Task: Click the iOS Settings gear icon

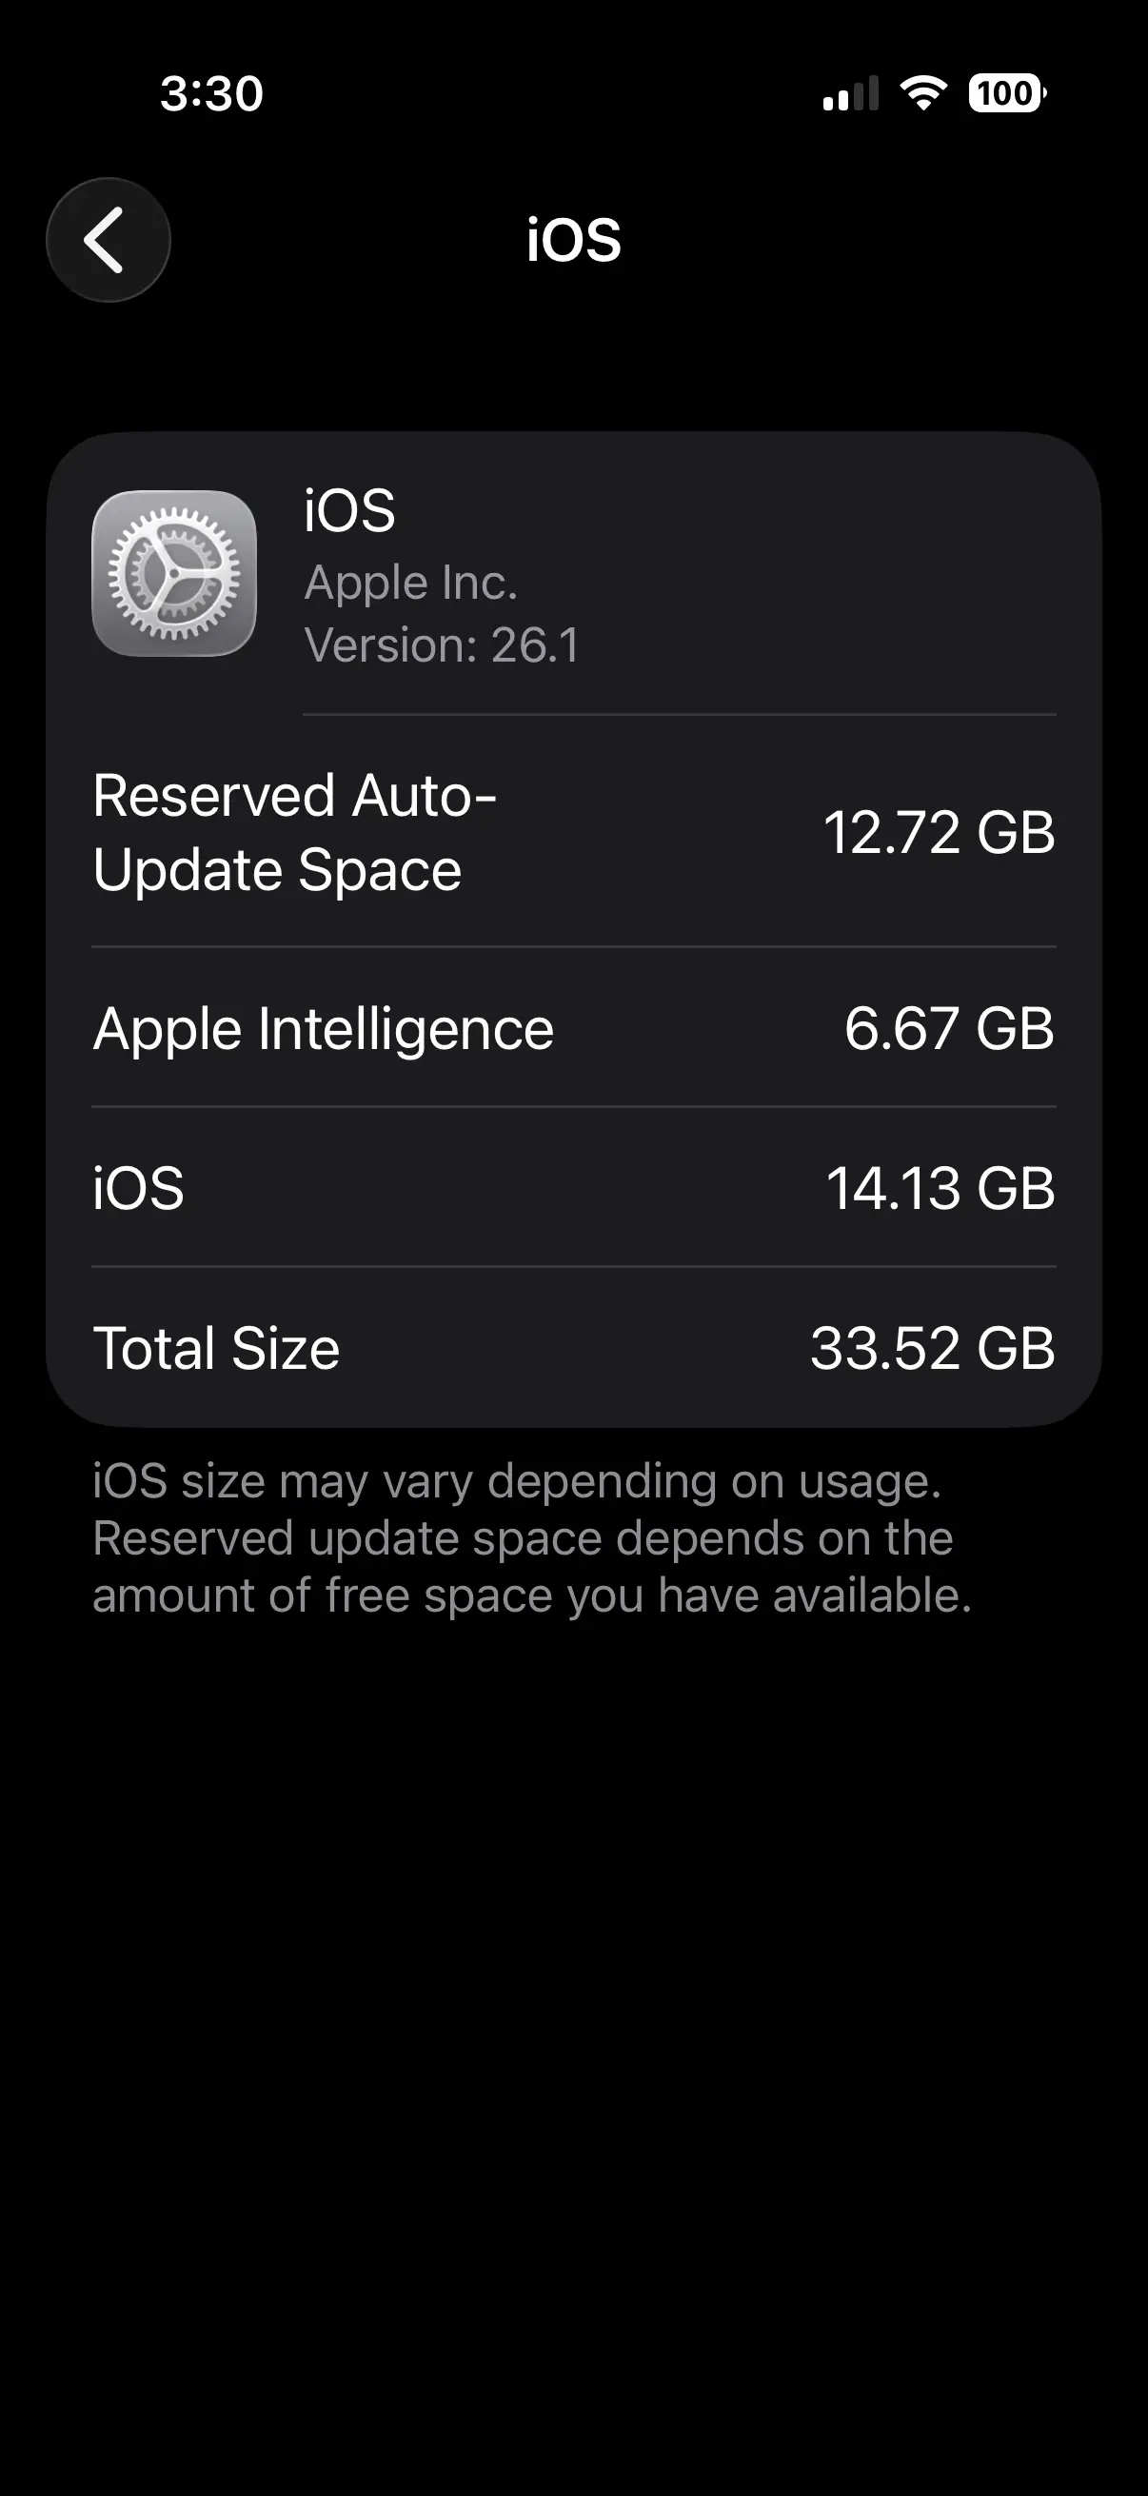Action: coord(174,574)
